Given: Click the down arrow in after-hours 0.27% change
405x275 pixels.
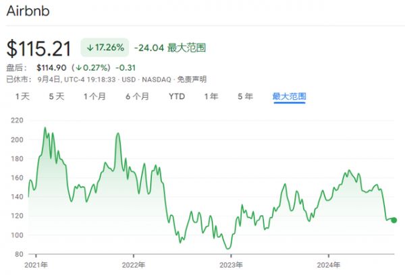Looking at the screenshot, I should 78,67.
